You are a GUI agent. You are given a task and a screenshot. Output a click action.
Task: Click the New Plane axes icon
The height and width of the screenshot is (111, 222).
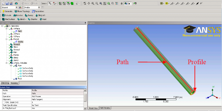(21, 7)
